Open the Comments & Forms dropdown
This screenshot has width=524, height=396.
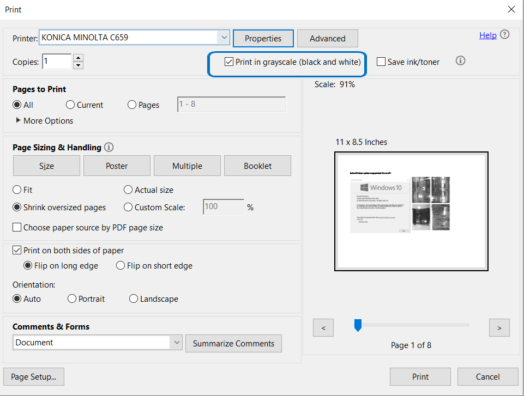[x=177, y=343]
